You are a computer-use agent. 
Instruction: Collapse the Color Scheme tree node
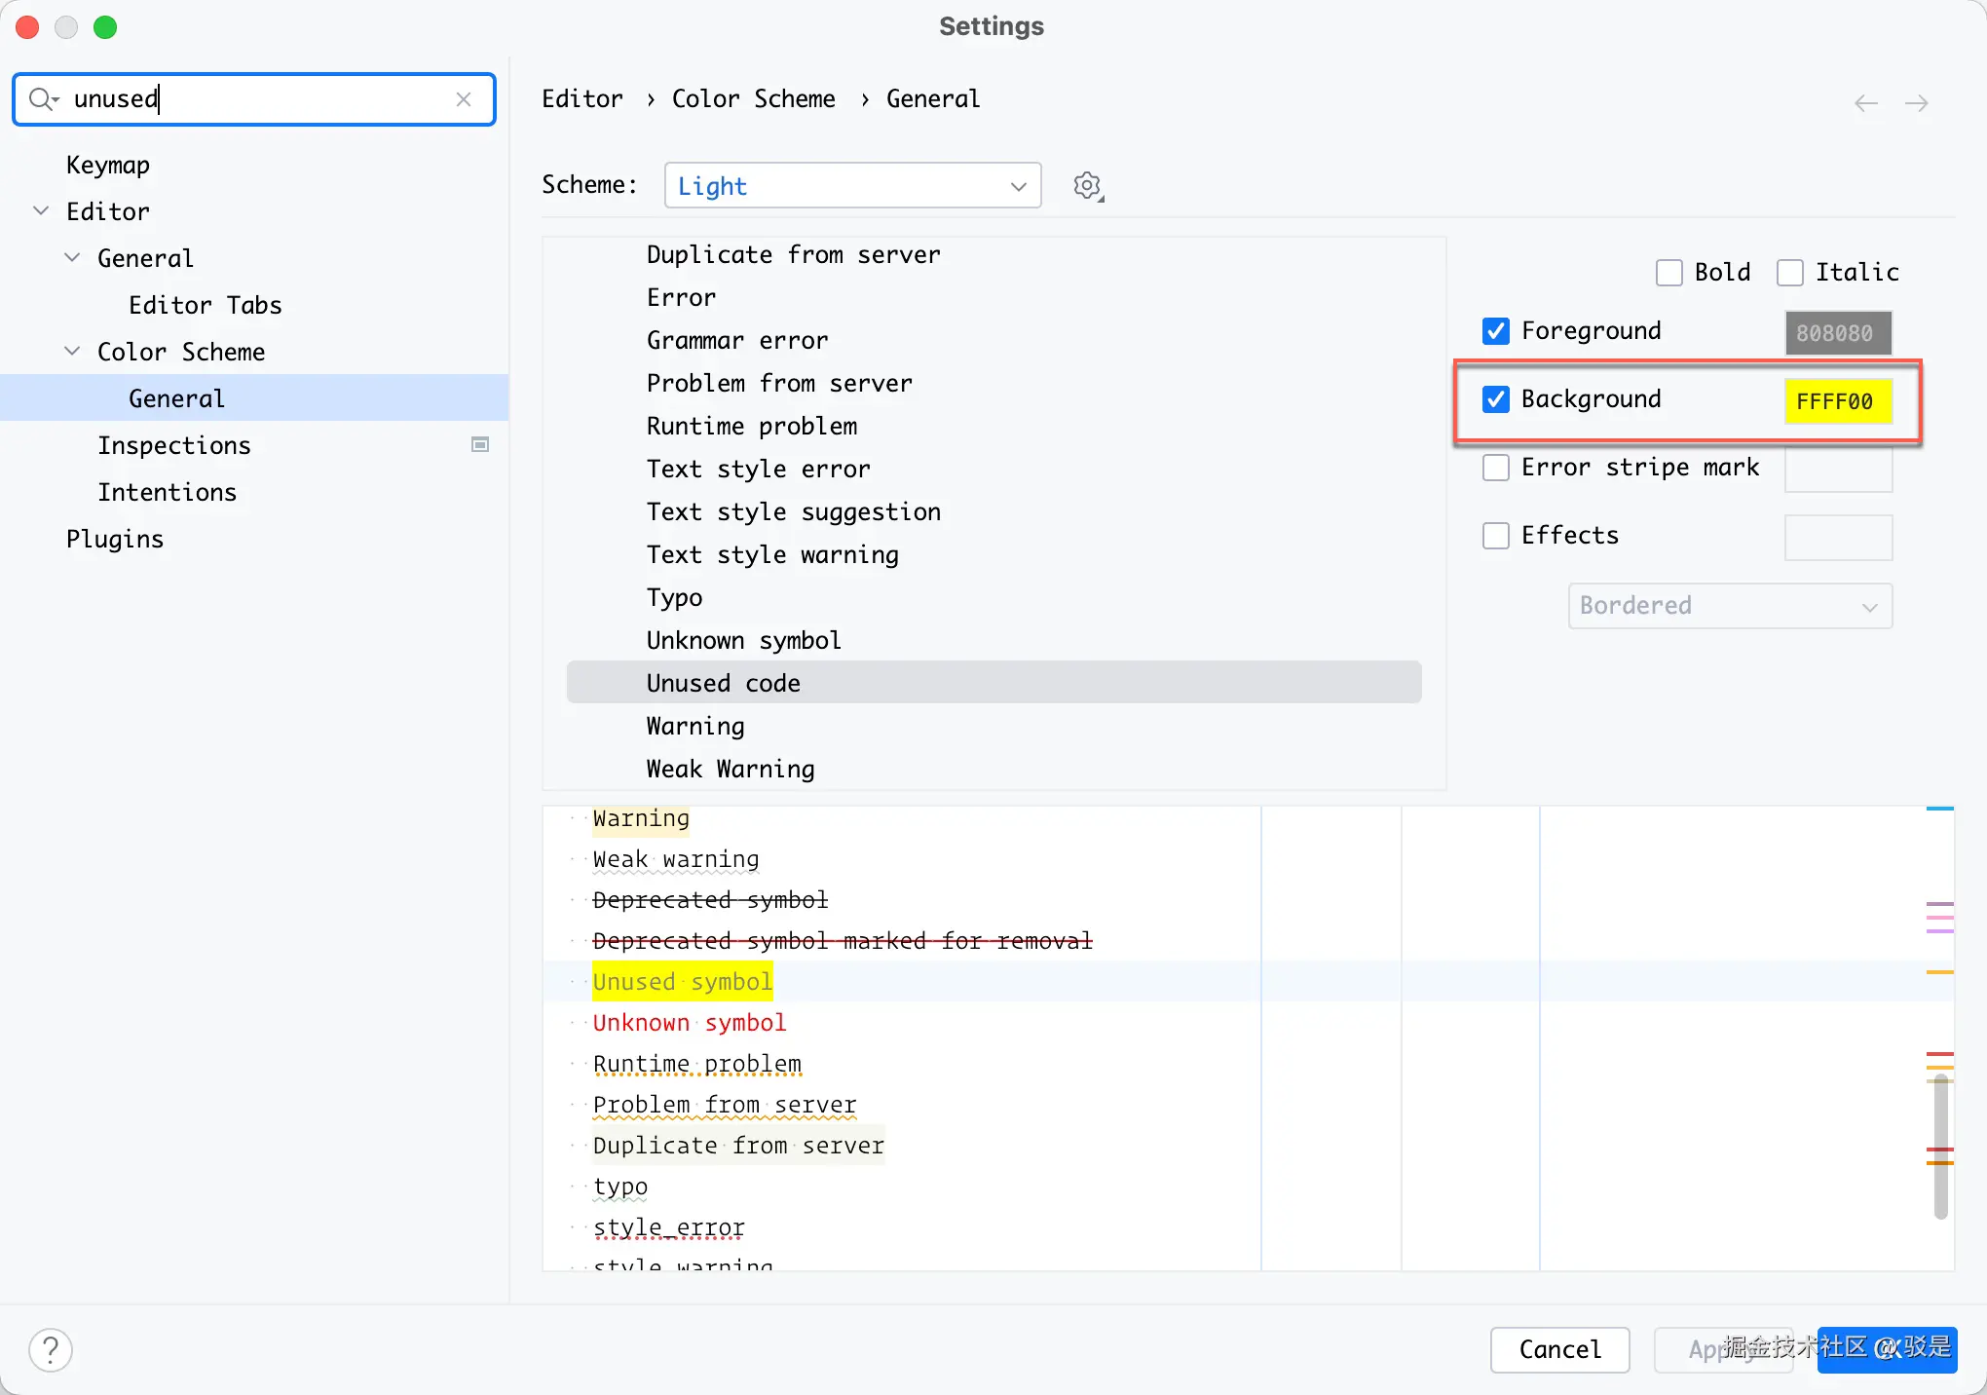[72, 352]
